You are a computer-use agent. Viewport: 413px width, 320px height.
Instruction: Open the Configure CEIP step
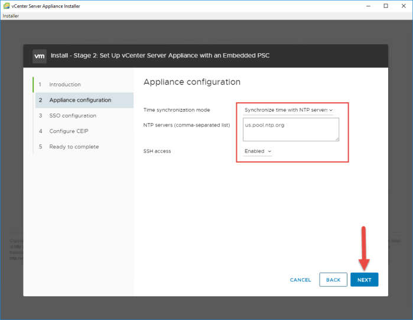pyautogui.click(x=69, y=131)
